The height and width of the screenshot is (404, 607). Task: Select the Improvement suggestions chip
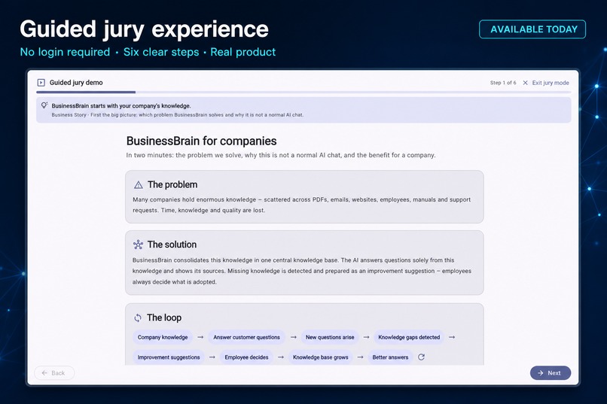[169, 357]
